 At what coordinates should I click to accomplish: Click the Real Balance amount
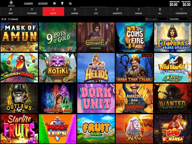pyautogui.click(x=186, y=5)
